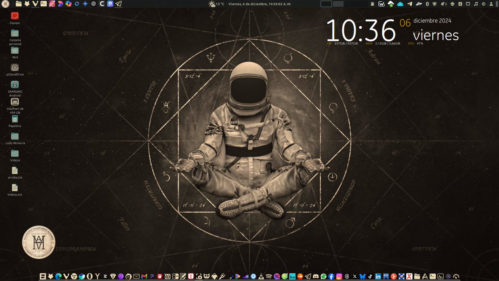Open the printer applet in tray
Image resolution: width=499 pixels, height=281 pixels.
452,4
